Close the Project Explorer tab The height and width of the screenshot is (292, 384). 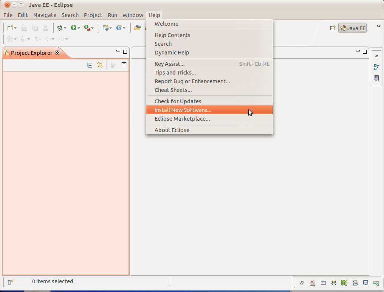(x=57, y=53)
